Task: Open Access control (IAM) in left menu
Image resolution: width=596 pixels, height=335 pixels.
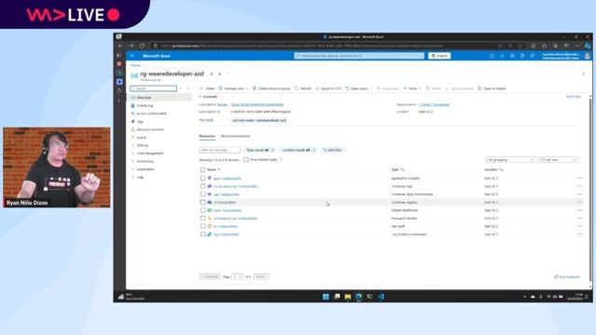Action: click(x=151, y=114)
